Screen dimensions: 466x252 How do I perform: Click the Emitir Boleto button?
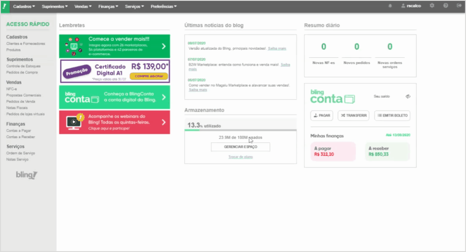coord(392,115)
